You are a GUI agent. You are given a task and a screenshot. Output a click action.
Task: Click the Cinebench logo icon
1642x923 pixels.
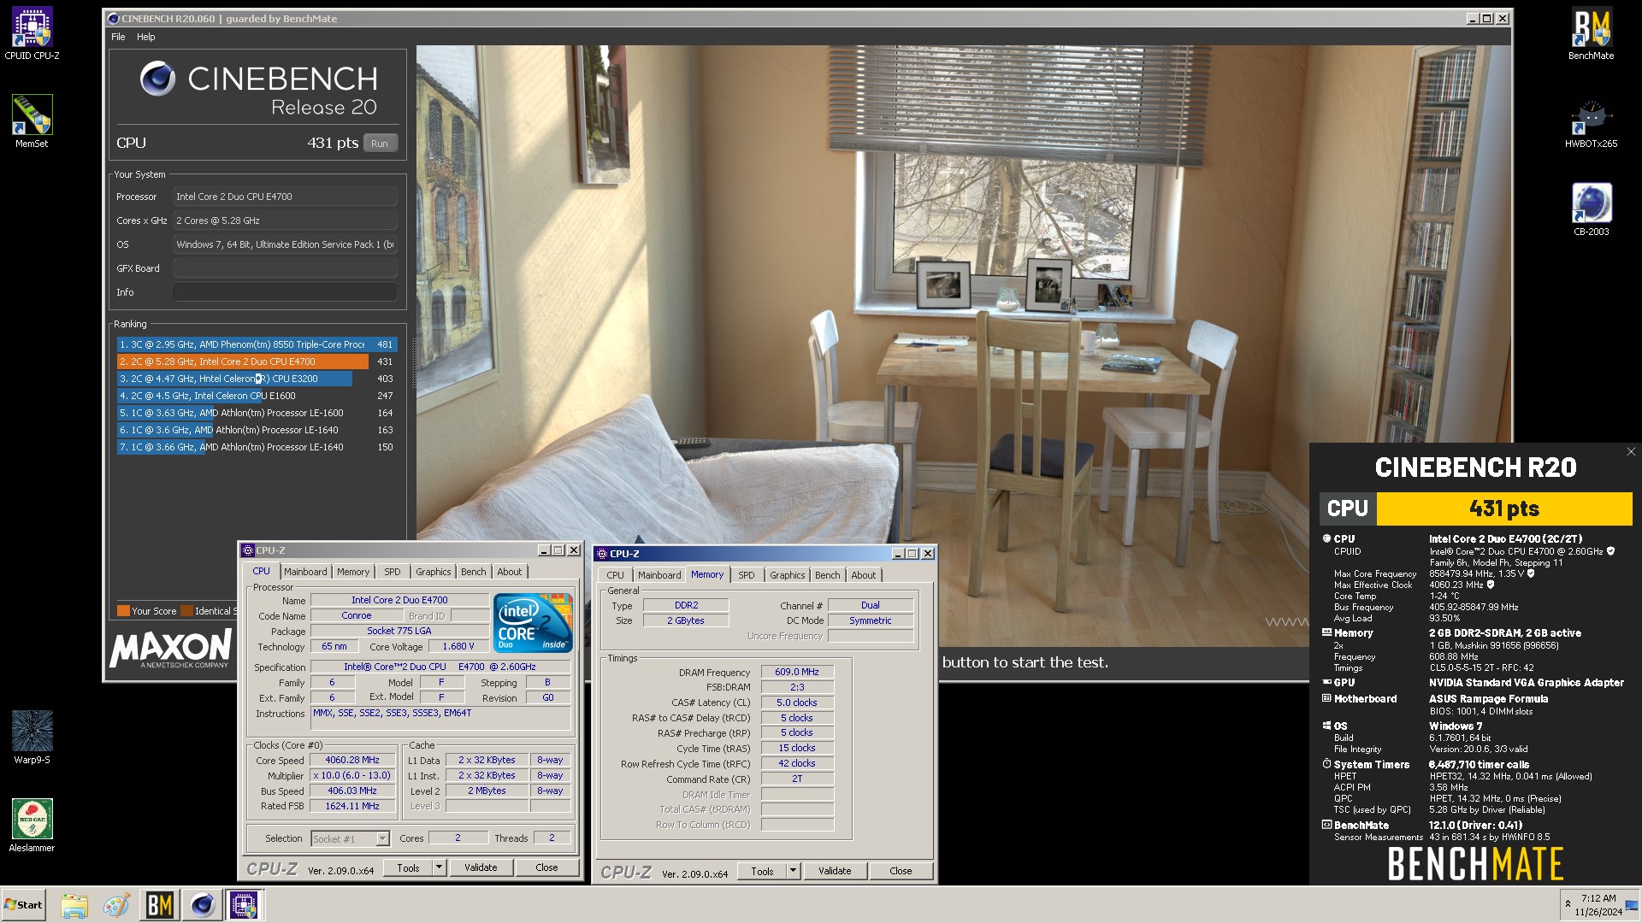(157, 79)
